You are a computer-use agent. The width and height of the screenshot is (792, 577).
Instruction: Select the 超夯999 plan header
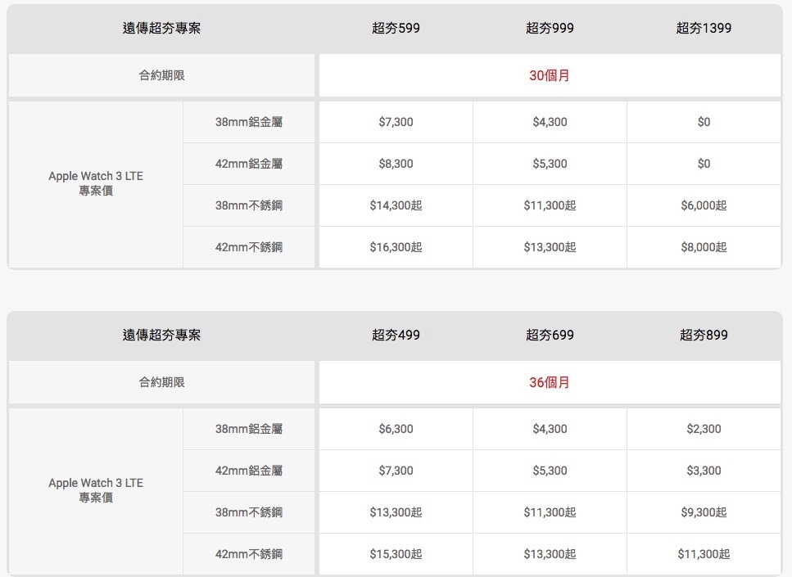tap(550, 28)
